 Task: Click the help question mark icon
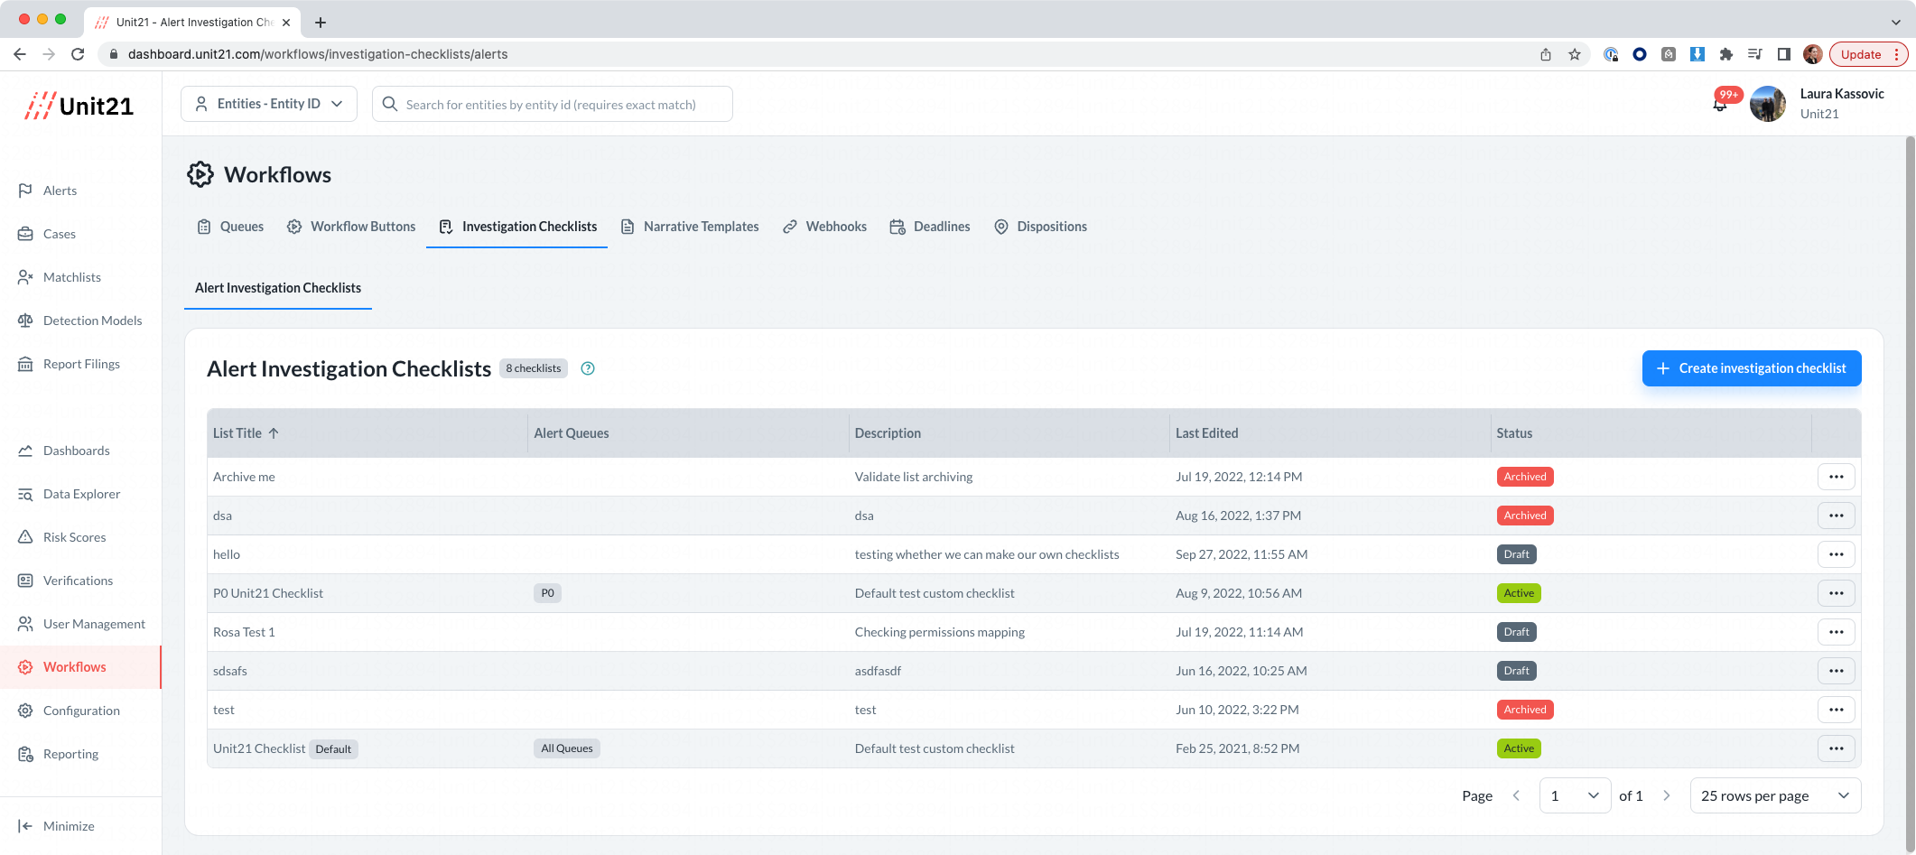[x=588, y=368]
